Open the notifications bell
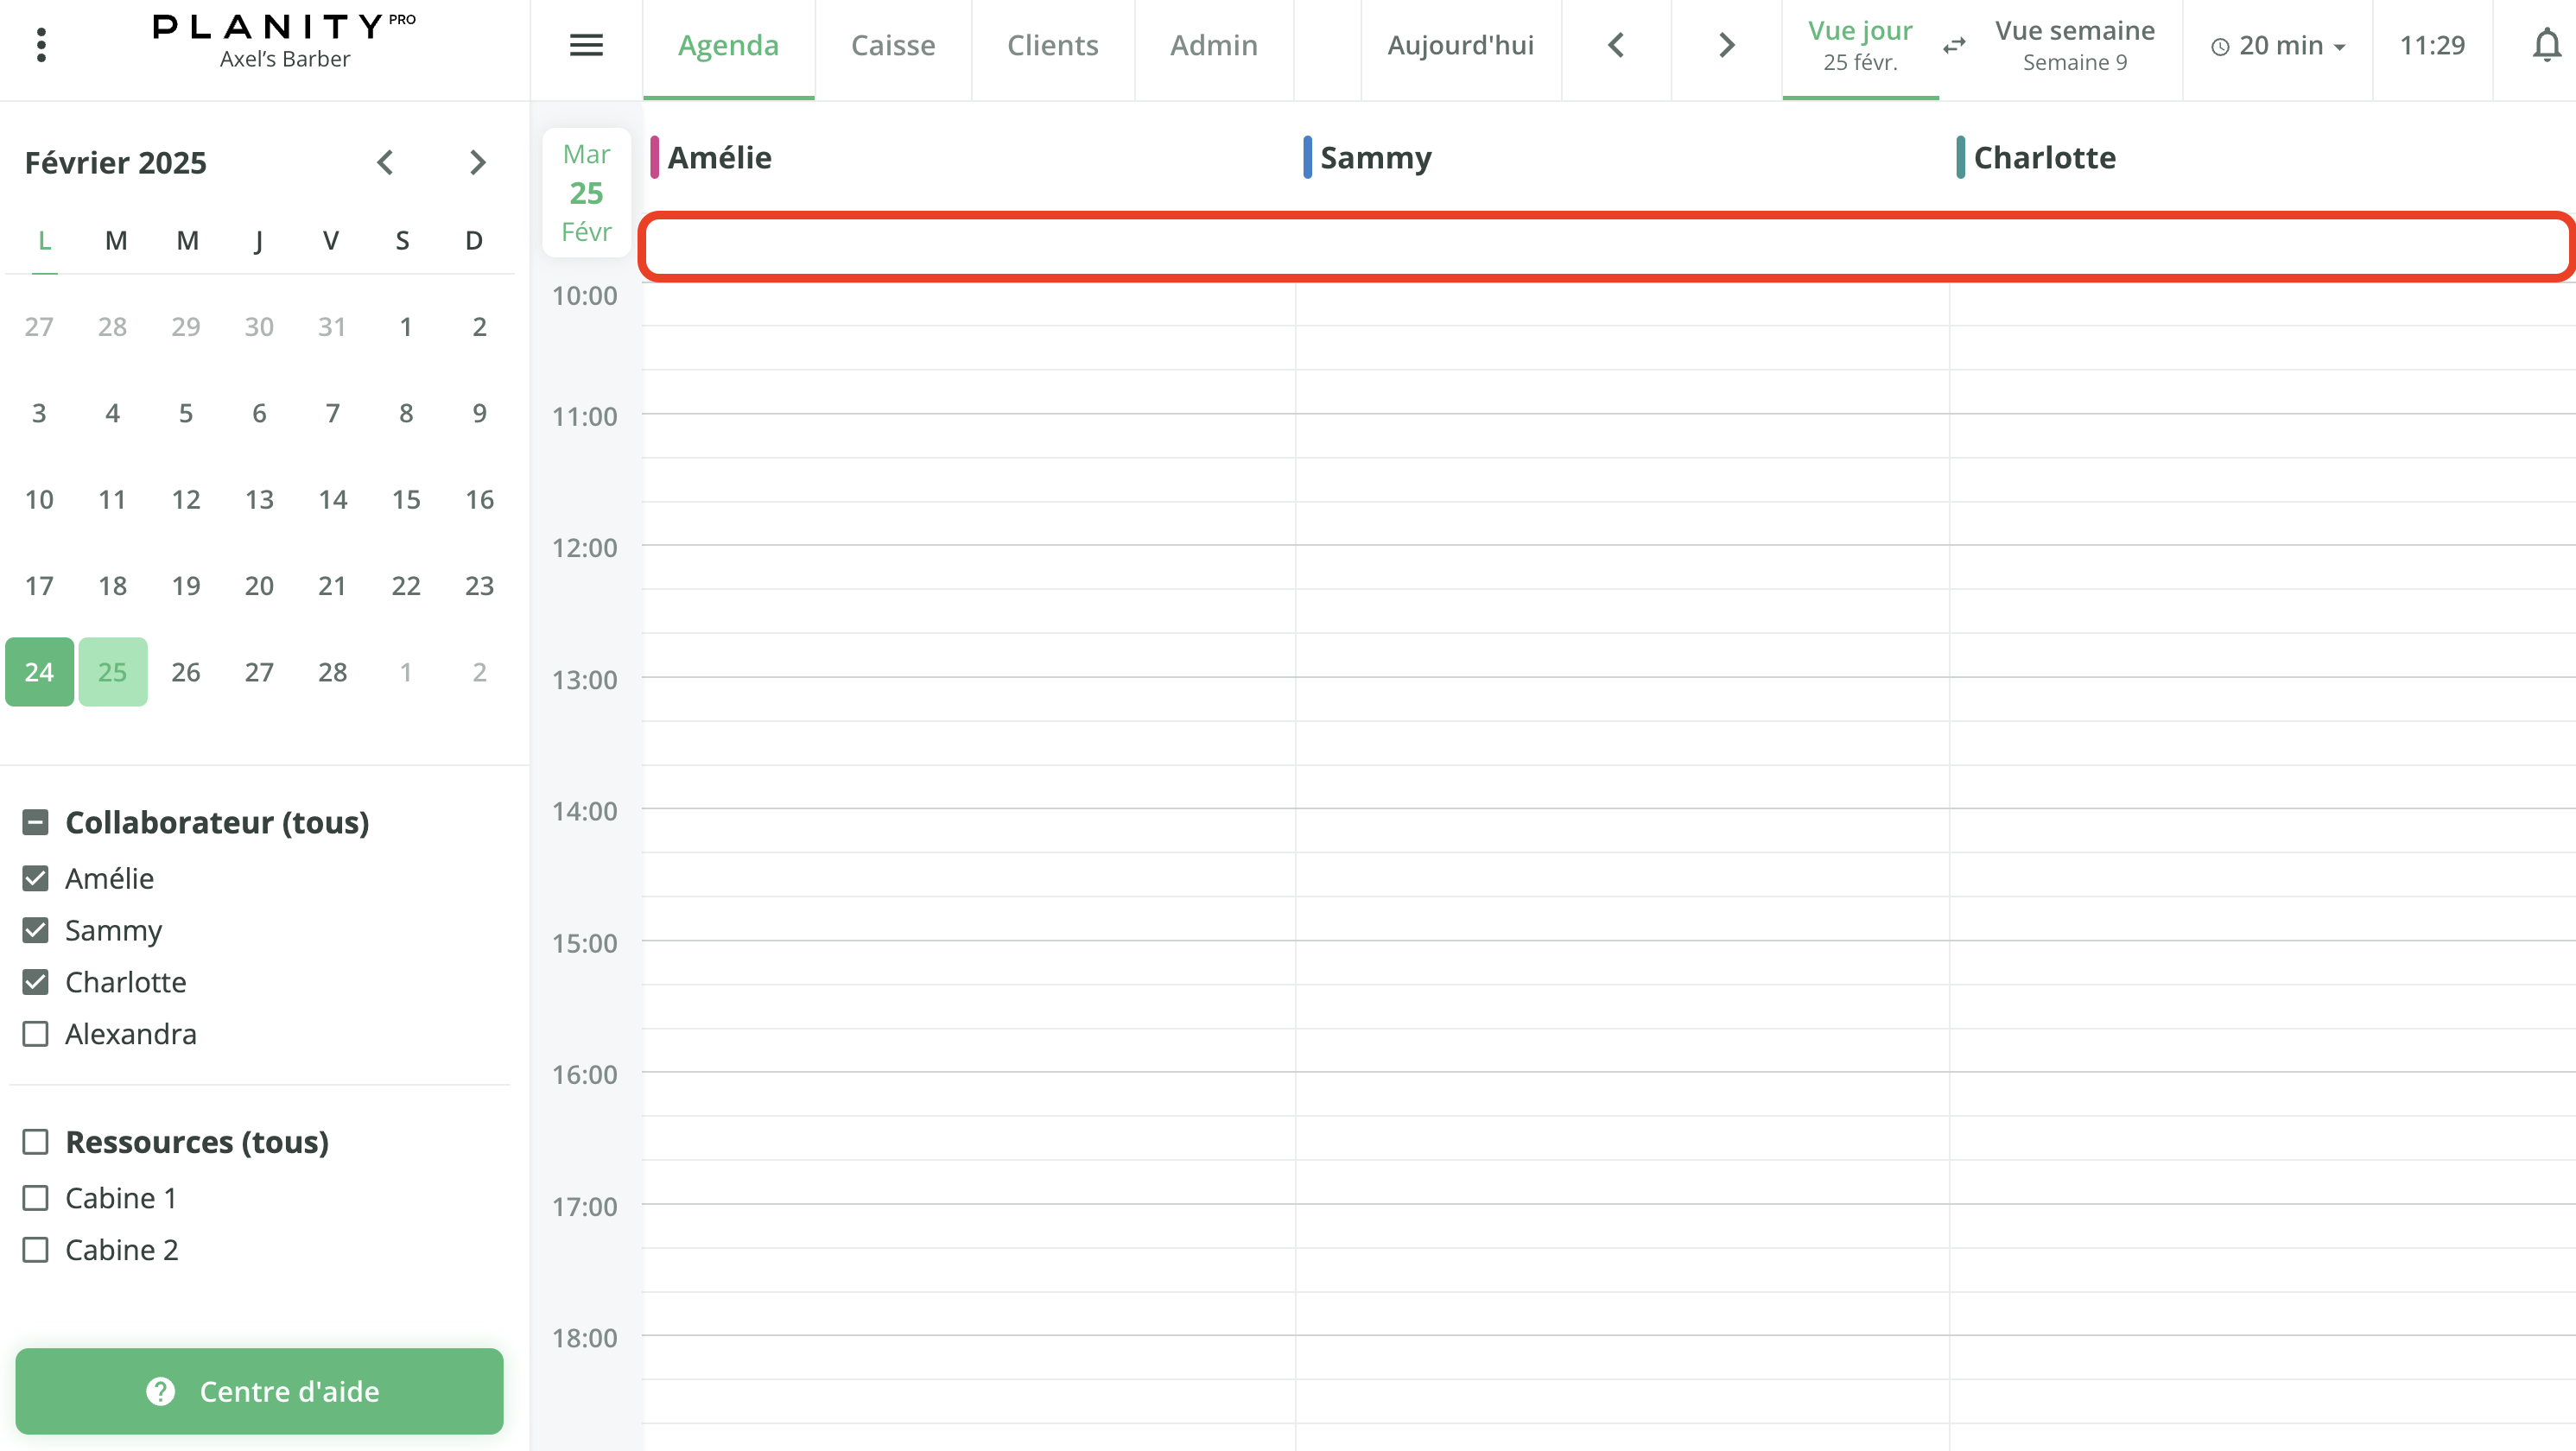 (x=2544, y=45)
